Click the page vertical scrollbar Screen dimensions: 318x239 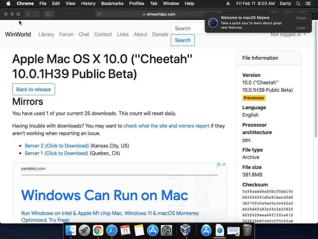tap(316, 79)
